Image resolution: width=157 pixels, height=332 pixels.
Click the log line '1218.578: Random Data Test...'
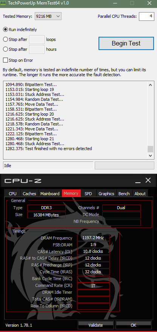pos(34,124)
